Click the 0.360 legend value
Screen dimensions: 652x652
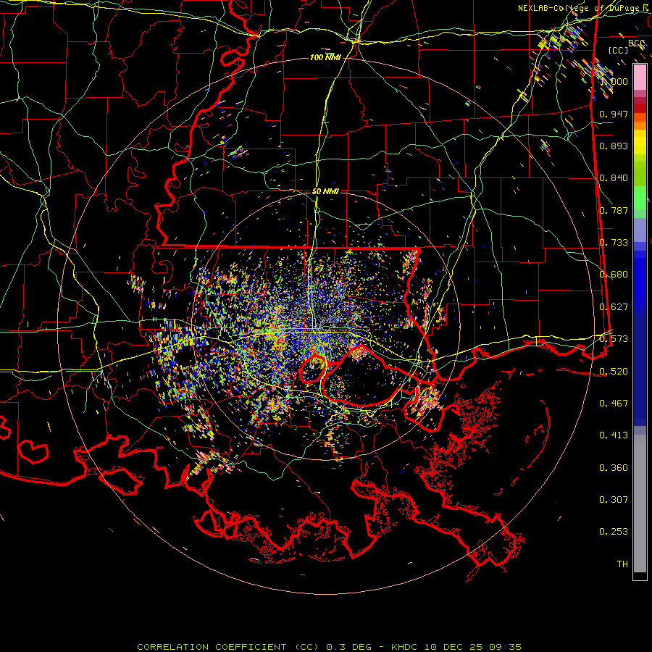pyautogui.click(x=614, y=468)
